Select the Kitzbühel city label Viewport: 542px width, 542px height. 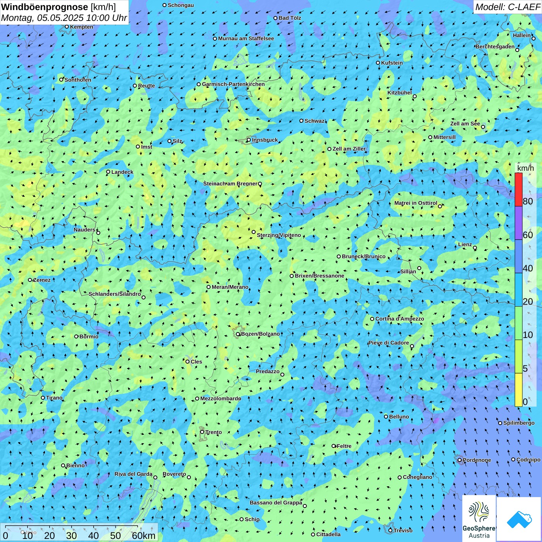tap(400, 93)
